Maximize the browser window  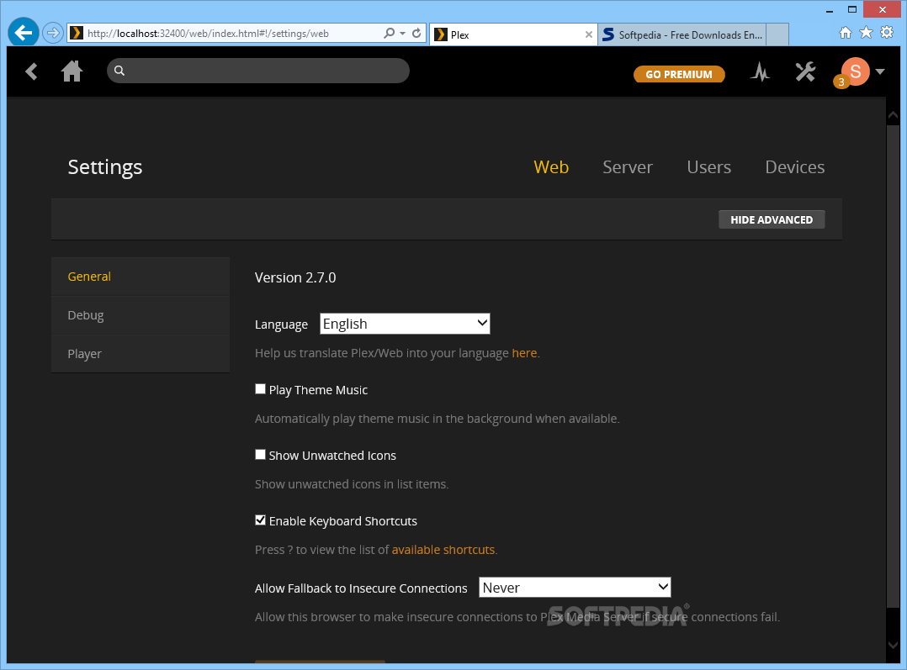click(852, 10)
